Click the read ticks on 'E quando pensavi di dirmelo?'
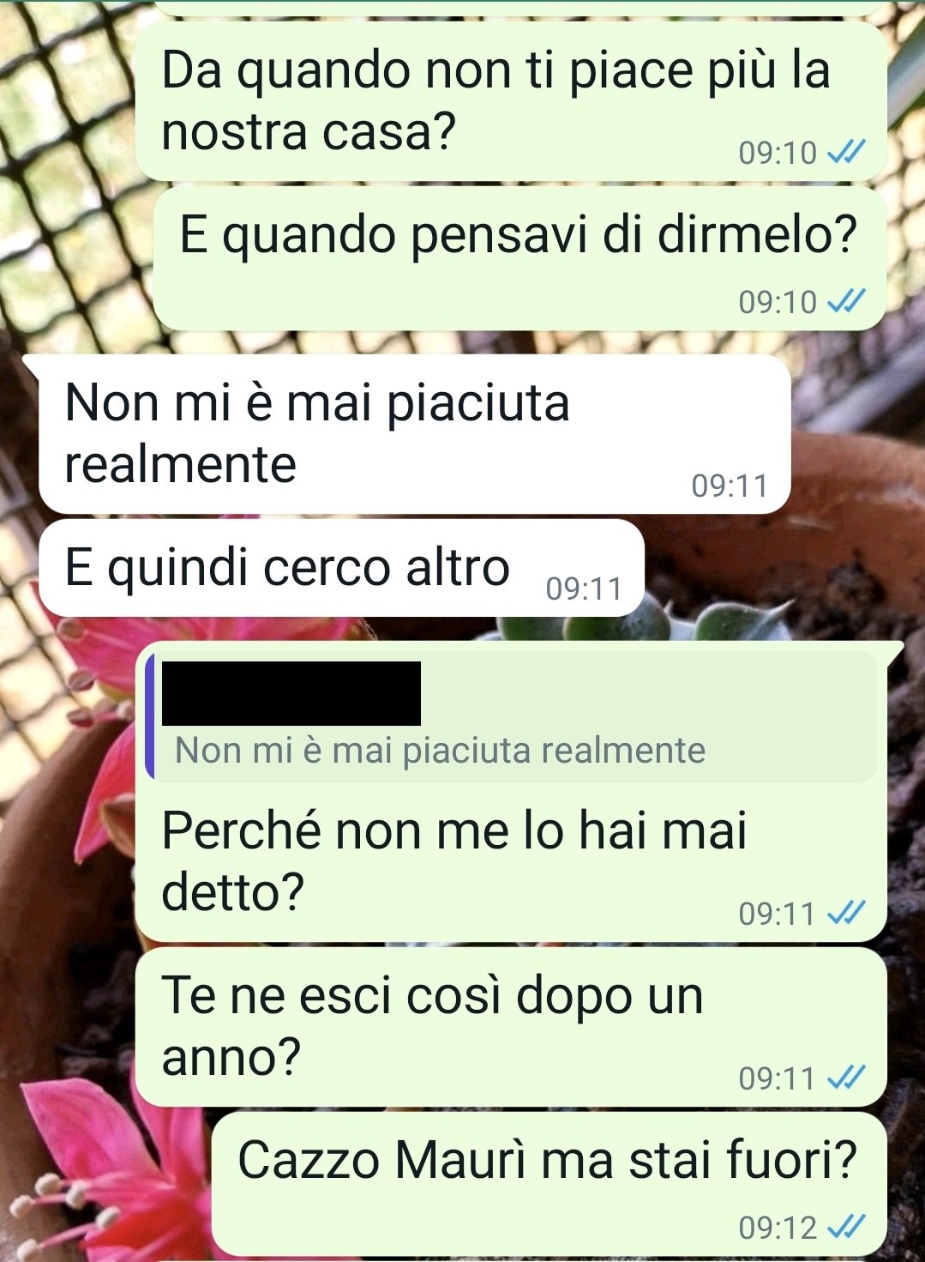This screenshot has width=925, height=1262. 846,301
